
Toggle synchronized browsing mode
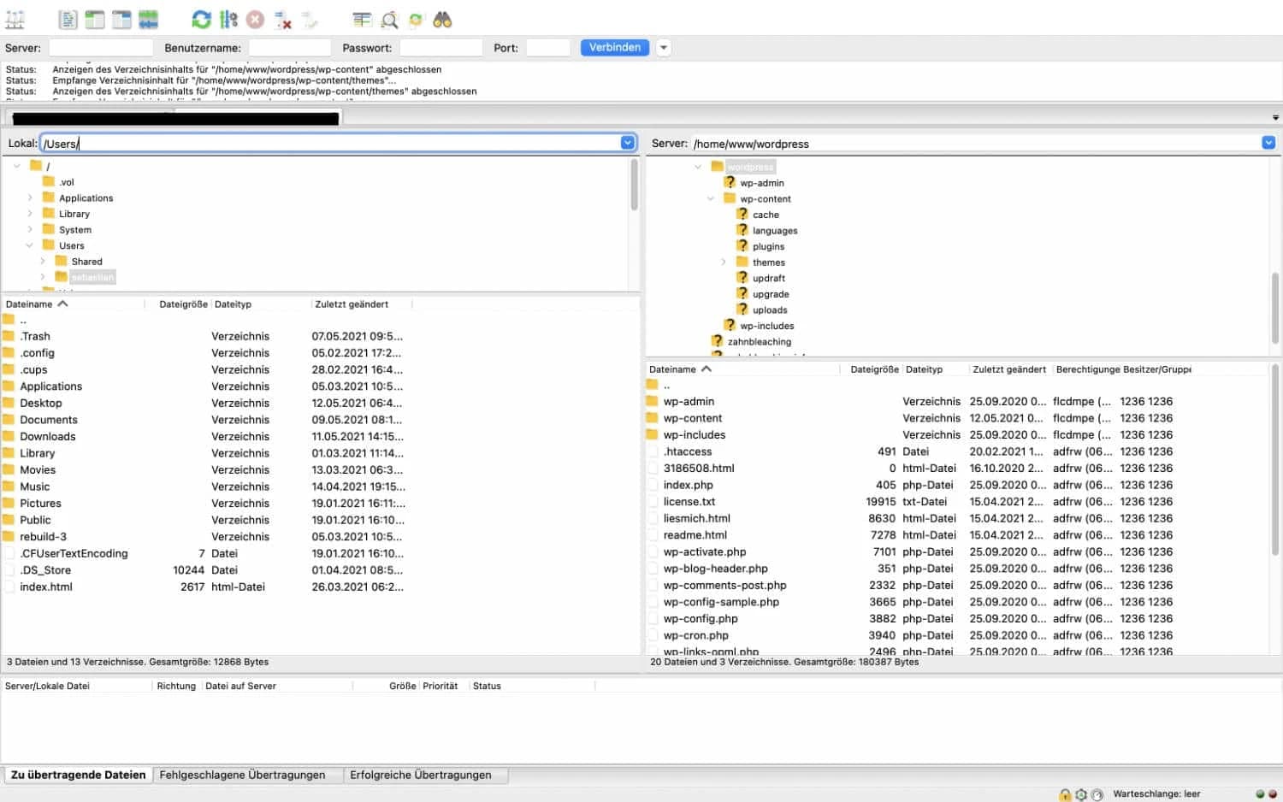point(417,19)
